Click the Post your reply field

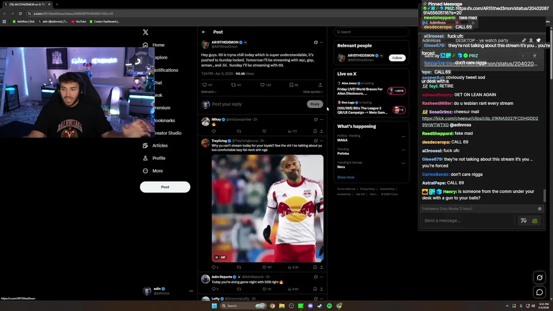[x=258, y=104]
